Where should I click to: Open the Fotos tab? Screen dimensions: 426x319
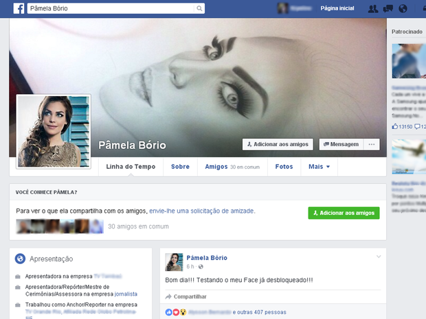click(284, 167)
